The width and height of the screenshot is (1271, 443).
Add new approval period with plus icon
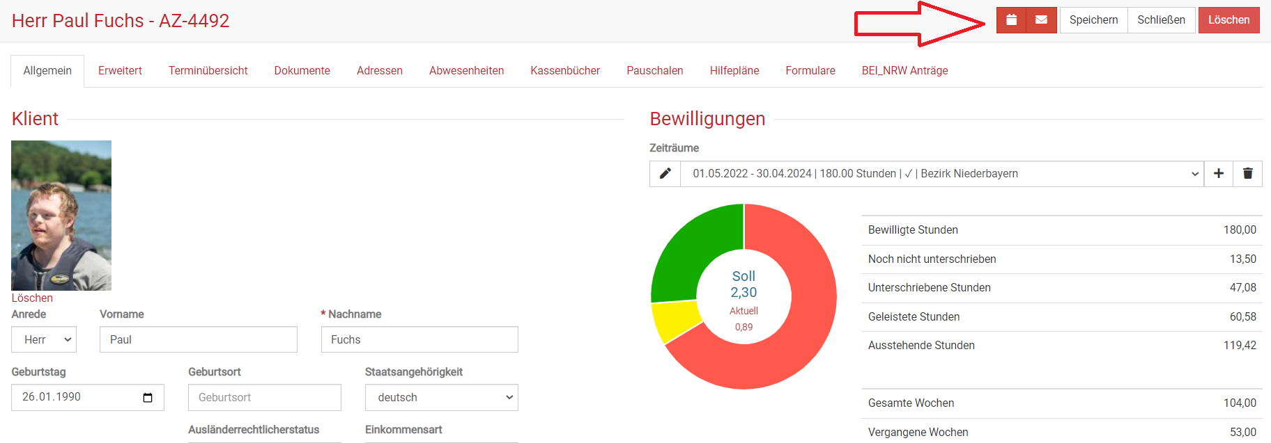[1219, 174]
